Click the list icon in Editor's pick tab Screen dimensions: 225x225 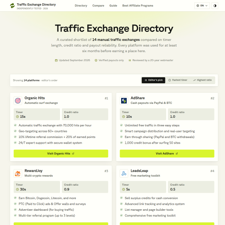click(x=145, y=80)
